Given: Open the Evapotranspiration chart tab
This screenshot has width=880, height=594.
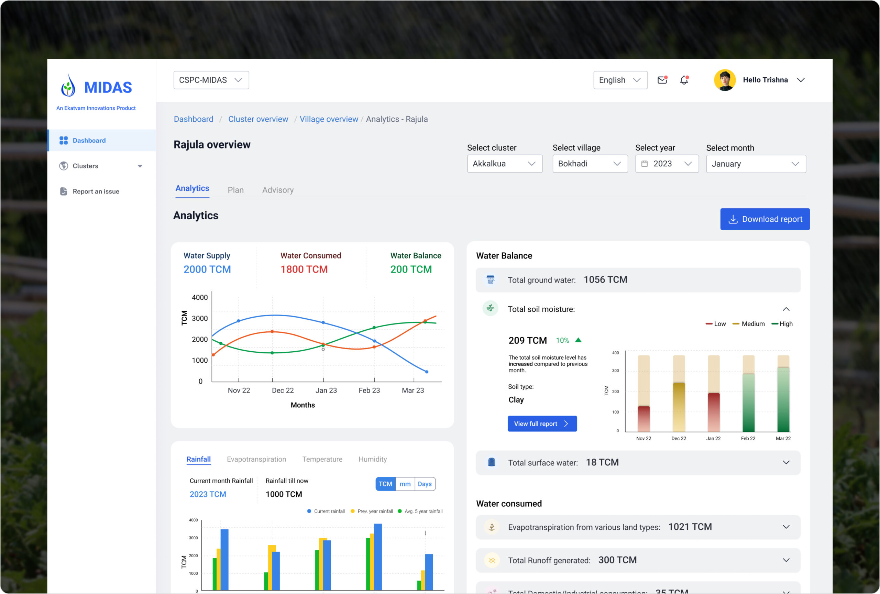Looking at the screenshot, I should [256, 459].
